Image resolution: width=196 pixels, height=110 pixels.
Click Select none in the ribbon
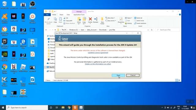(139, 20)
